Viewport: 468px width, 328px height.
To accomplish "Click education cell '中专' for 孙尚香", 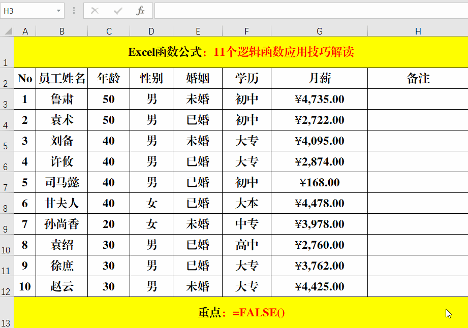I will [246, 224].
